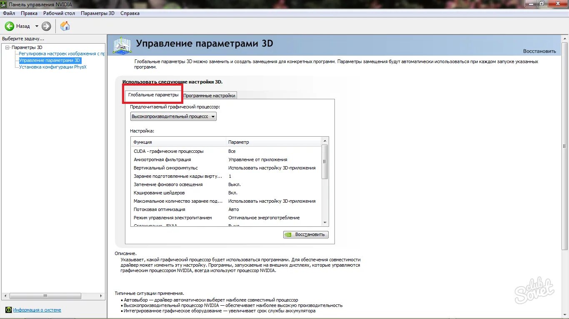Select Установка конфигурации PhysX tree item
This screenshot has width=569, height=319.
pyautogui.click(x=52, y=67)
